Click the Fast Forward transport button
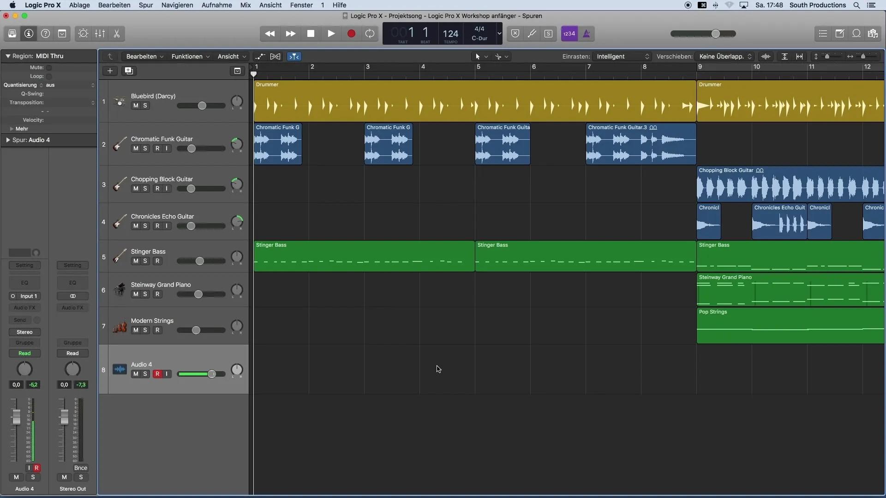 point(291,34)
